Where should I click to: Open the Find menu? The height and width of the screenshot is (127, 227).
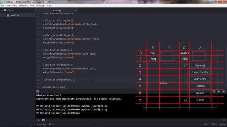32,6
